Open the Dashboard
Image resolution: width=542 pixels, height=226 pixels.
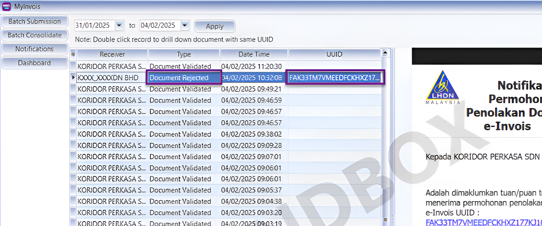pyautogui.click(x=35, y=63)
